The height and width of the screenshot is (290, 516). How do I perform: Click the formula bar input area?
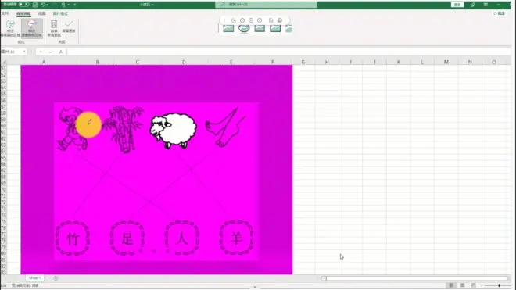289,52
